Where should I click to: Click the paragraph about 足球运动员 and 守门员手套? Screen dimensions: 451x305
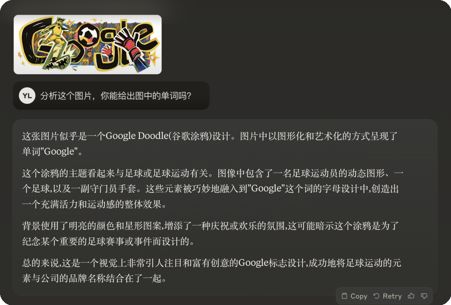(x=213, y=189)
